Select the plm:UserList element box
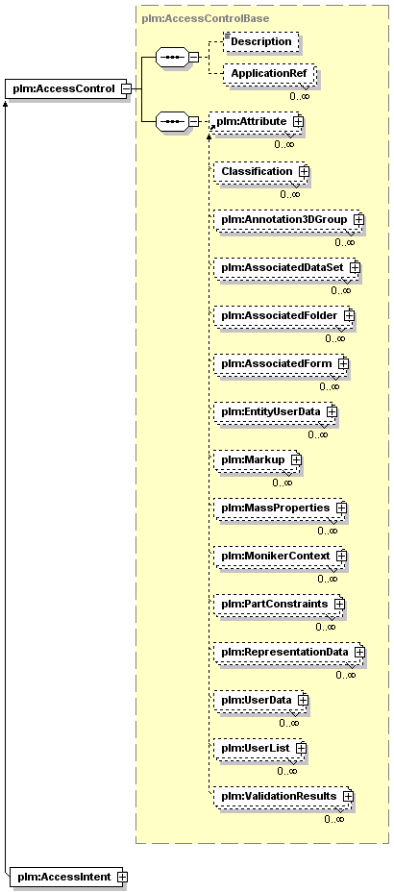The image size is (394, 892). click(260, 748)
